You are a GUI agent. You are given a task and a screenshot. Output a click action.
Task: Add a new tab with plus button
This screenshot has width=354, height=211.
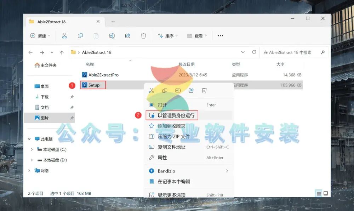coord(113,22)
